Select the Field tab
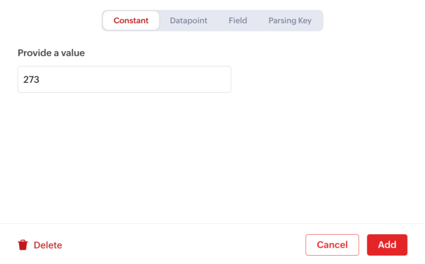This screenshot has width=425, height=264. tap(238, 21)
